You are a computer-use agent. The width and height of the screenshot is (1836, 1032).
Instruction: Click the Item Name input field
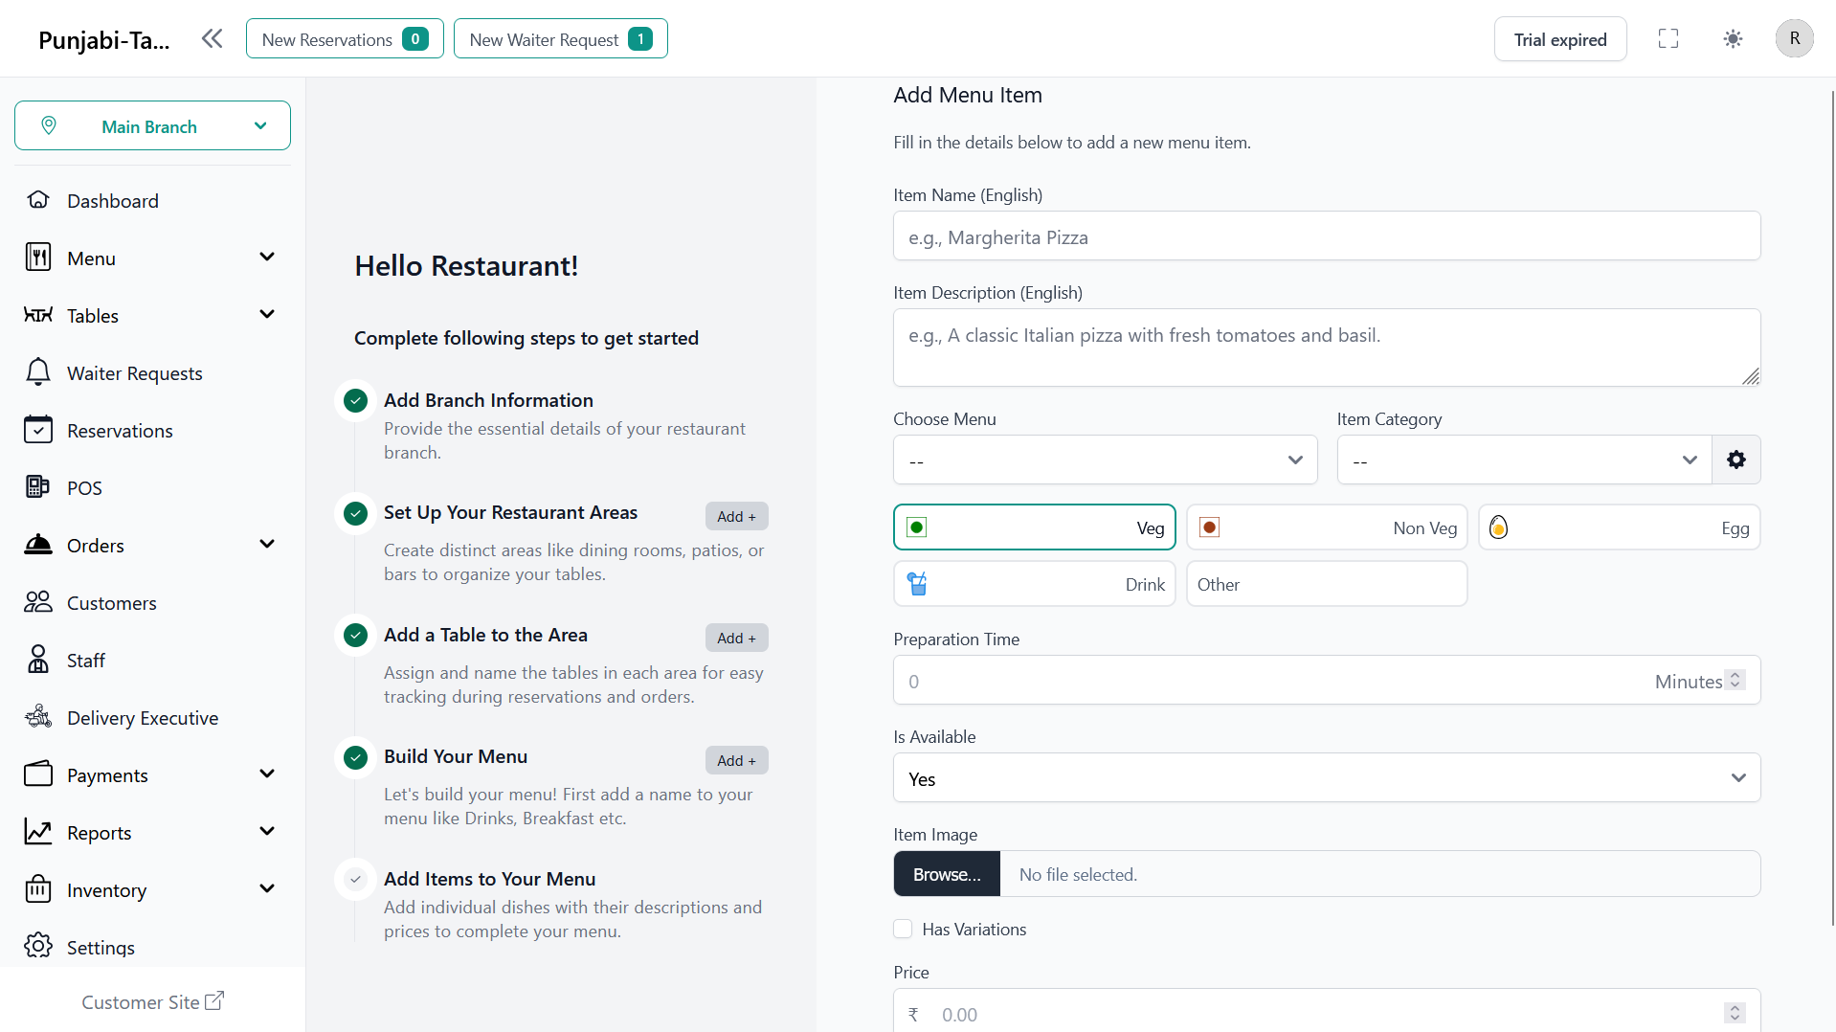(x=1327, y=236)
